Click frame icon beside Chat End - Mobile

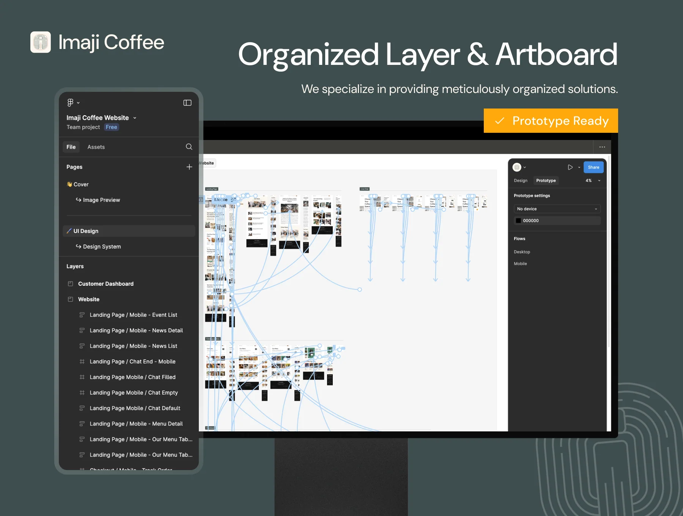(82, 362)
